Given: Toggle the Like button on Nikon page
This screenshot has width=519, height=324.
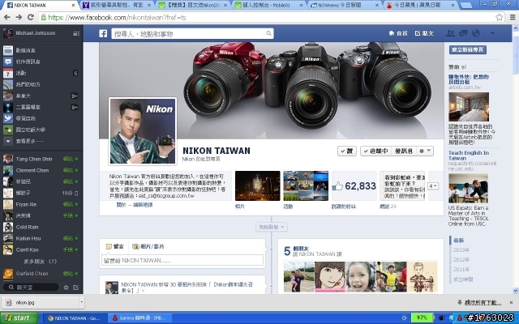Looking at the screenshot, I should coord(347,151).
